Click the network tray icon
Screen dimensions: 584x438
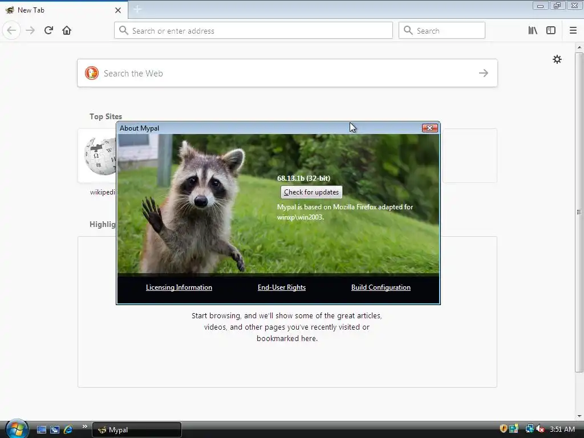tap(529, 429)
